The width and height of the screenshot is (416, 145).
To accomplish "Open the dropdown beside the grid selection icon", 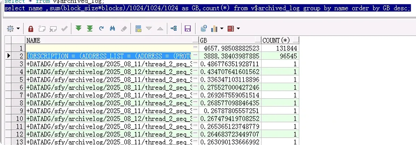I will (18, 28).
